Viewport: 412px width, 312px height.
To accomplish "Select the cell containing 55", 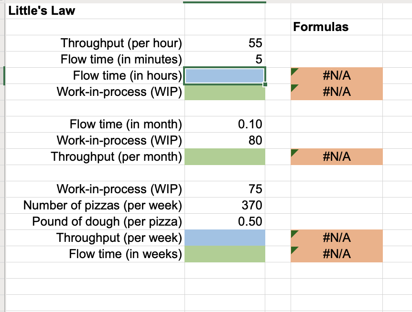I will (x=225, y=43).
